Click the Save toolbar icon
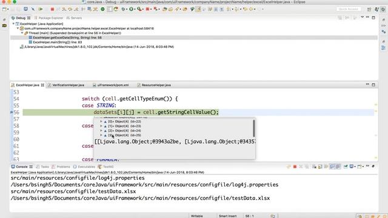 pyautogui.click(x=12, y=9)
